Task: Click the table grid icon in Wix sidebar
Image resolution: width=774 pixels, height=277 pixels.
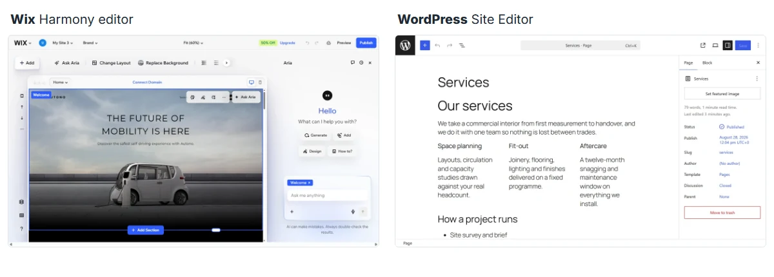Action: click(21, 215)
